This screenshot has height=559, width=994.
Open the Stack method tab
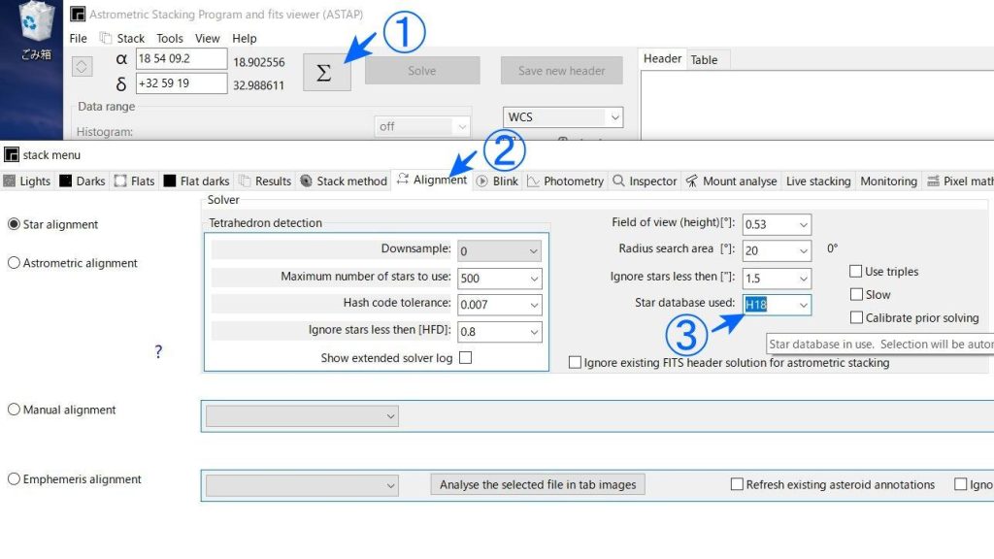click(343, 181)
